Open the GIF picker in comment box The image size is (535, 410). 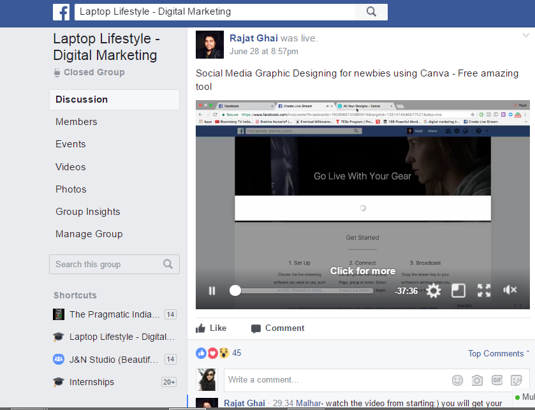(497, 379)
